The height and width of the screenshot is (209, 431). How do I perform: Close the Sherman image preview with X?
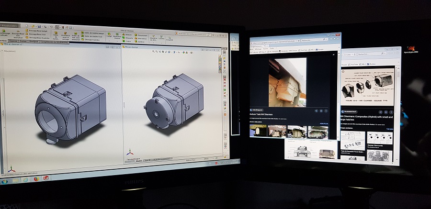[334, 55]
